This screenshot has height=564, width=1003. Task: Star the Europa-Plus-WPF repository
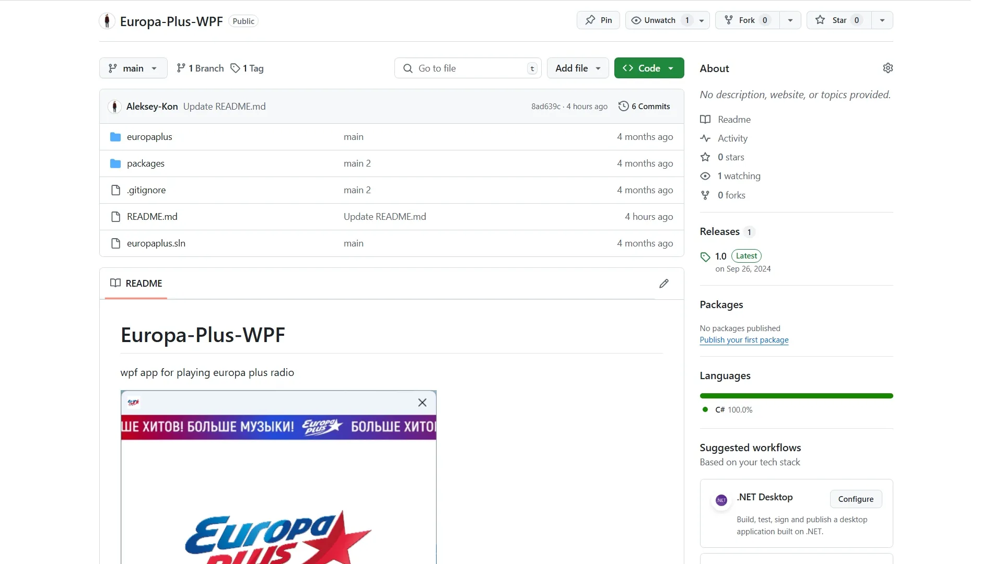tap(839, 20)
